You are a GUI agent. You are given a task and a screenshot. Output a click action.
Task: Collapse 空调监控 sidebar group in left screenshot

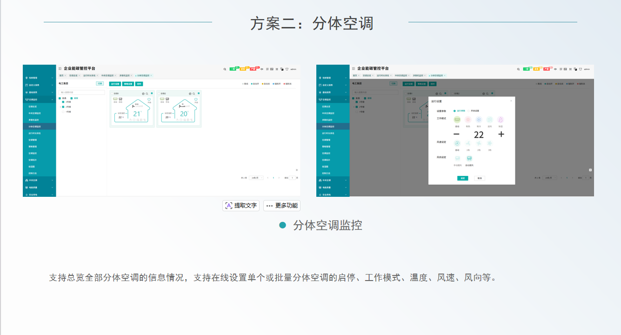pos(52,100)
